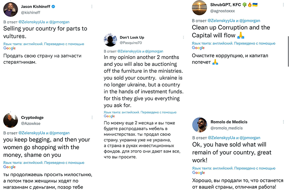Open more options on Don't Look Up's tweet

(x=184, y=37)
